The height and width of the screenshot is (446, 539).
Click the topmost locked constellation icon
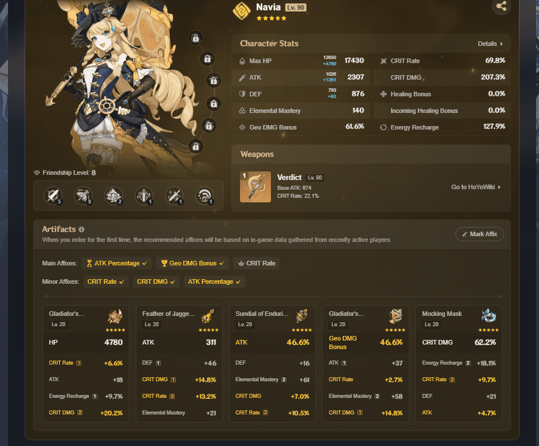(x=195, y=38)
